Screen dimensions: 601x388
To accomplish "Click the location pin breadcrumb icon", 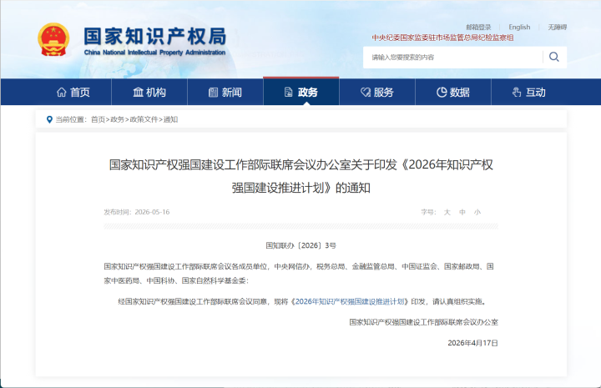I will (x=49, y=119).
